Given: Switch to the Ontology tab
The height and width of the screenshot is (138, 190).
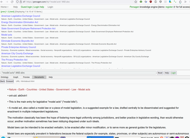Looking at the screenshot, I should click(4, 77).
